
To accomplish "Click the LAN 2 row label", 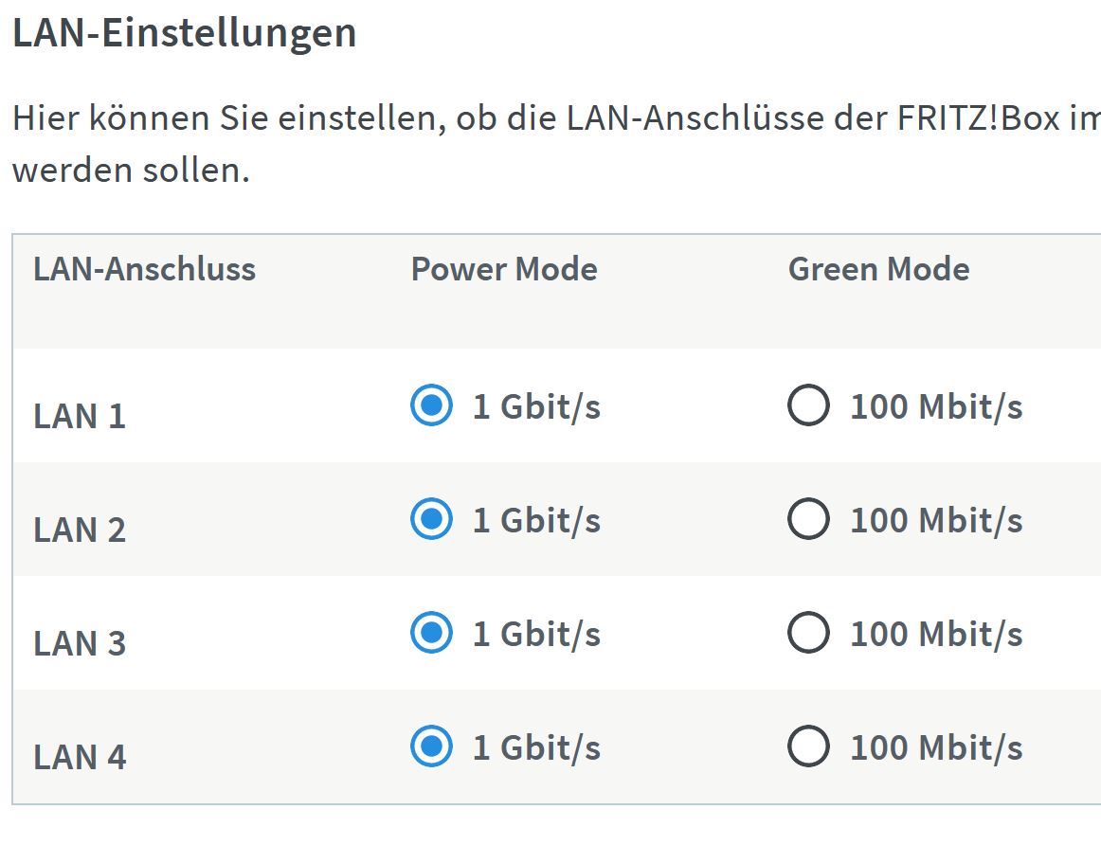I will (80, 530).
